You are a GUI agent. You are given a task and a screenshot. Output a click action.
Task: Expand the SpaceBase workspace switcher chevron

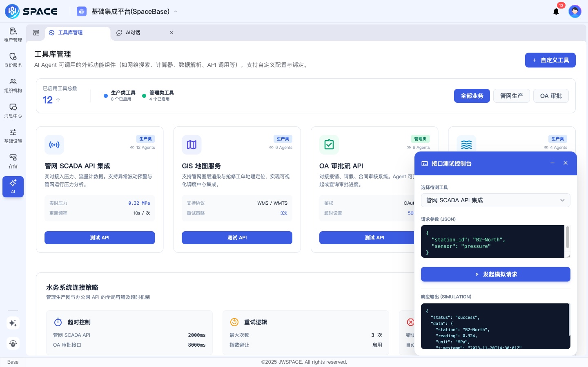coord(176,11)
